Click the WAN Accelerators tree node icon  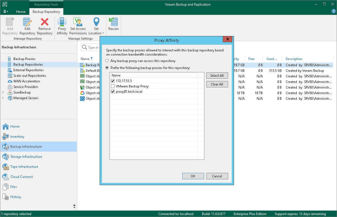click(x=10, y=81)
